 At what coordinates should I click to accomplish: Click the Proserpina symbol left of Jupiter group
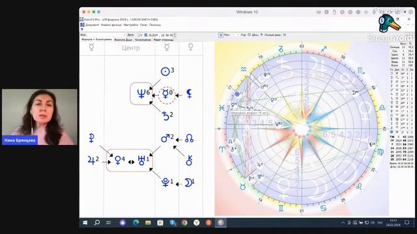click(91, 138)
